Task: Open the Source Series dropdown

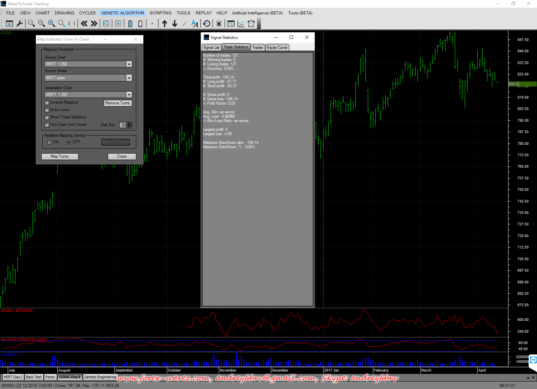Action: [x=129, y=78]
